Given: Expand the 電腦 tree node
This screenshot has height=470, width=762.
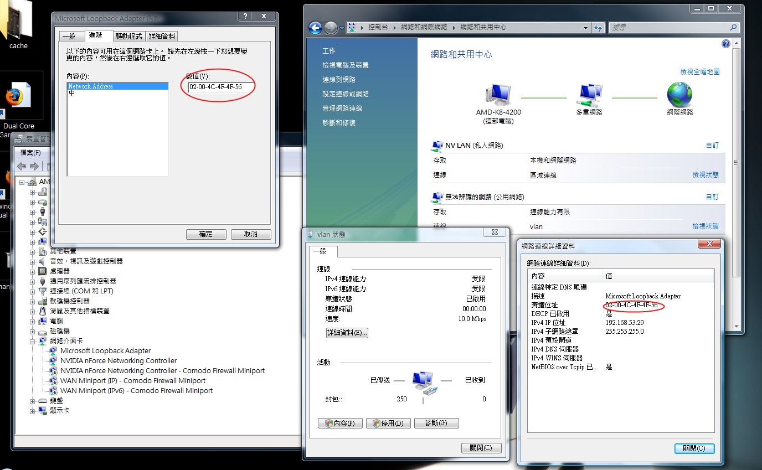Looking at the screenshot, I should point(33,321).
